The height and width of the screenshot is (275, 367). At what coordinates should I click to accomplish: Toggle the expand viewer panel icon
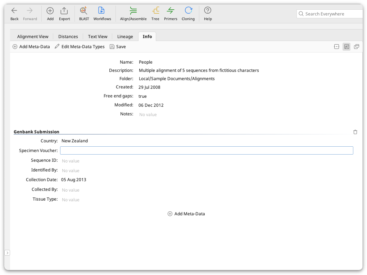coord(346,46)
